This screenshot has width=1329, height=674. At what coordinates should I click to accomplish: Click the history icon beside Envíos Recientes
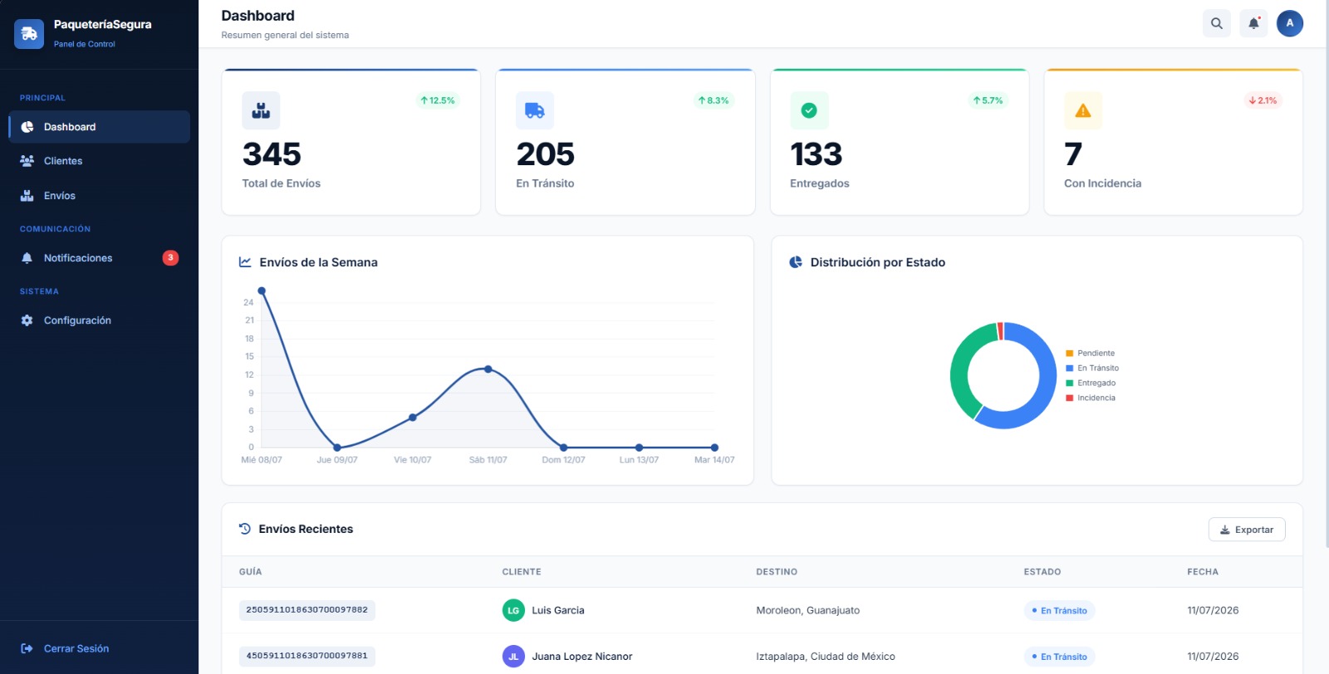pyautogui.click(x=245, y=529)
